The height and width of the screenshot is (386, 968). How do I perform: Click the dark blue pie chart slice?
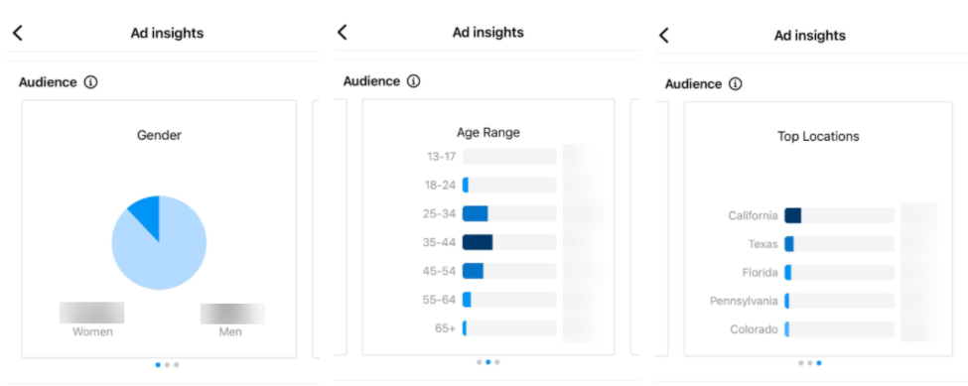click(147, 214)
